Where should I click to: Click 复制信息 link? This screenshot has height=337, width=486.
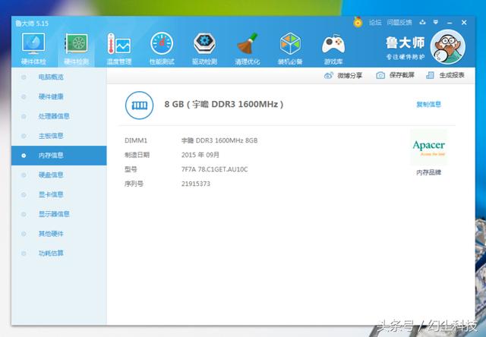pos(428,105)
